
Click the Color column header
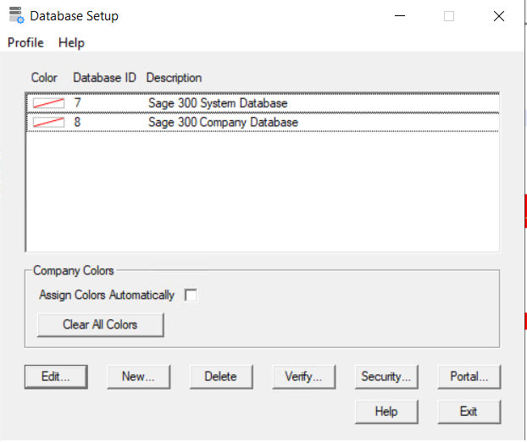44,78
